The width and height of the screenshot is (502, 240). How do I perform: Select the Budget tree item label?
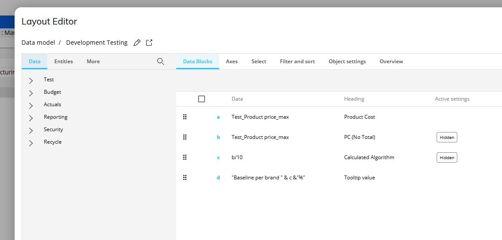[52, 92]
